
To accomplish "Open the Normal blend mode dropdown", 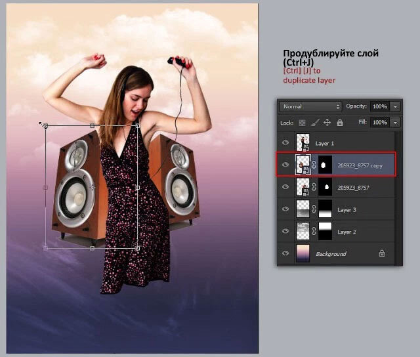I will coord(310,106).
